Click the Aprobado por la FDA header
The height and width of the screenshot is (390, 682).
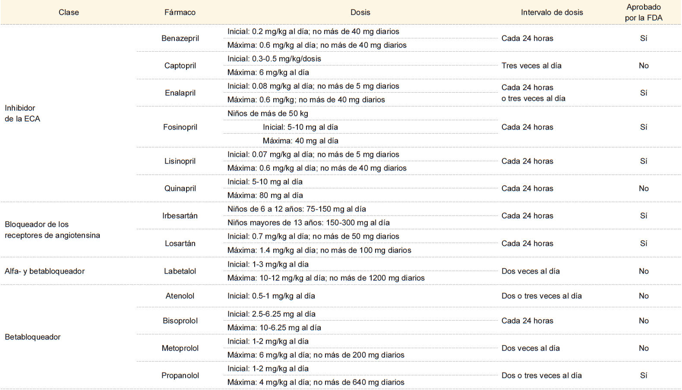click(x=644, y=12)
